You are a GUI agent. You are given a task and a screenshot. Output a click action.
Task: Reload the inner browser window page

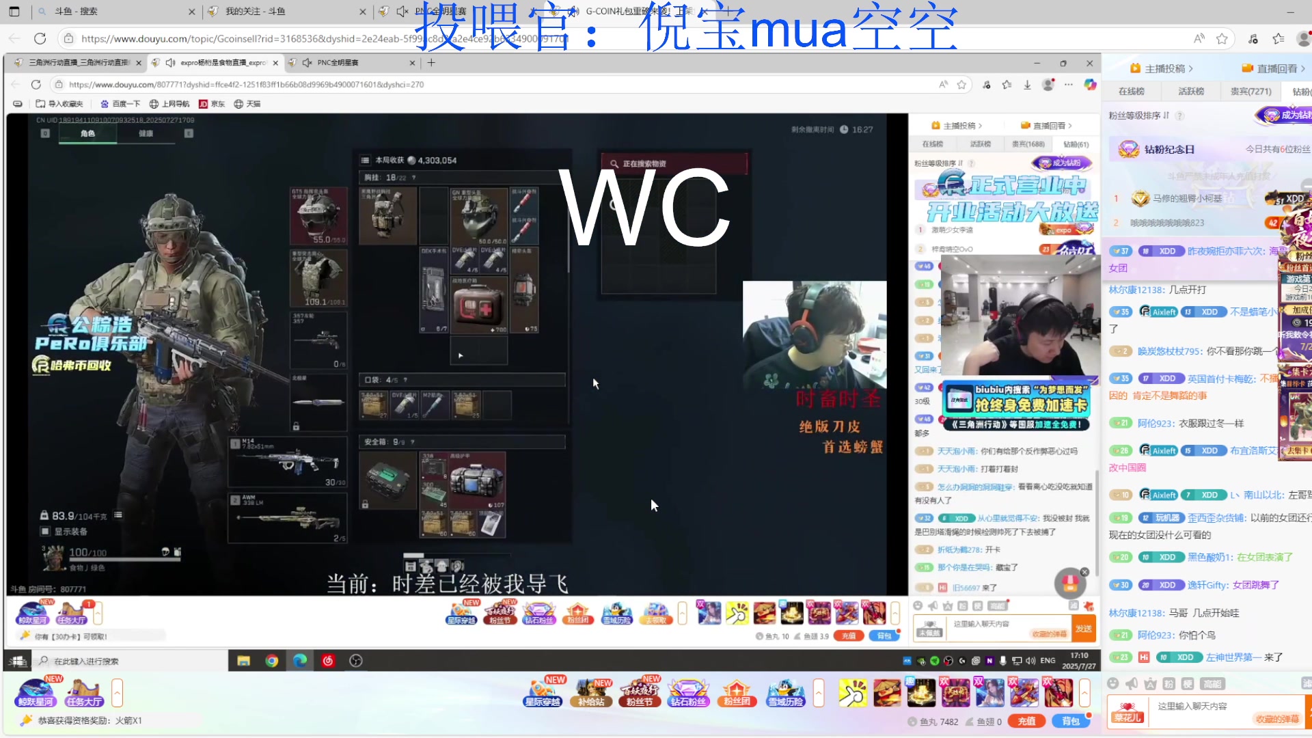(36, 85)
